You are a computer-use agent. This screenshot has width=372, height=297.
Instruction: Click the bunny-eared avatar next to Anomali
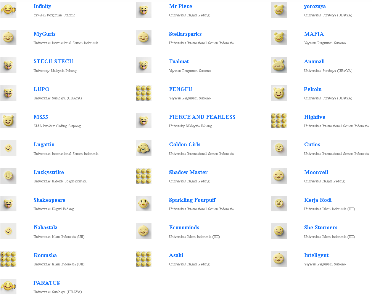pyautogui.click(x=279, y=65)
